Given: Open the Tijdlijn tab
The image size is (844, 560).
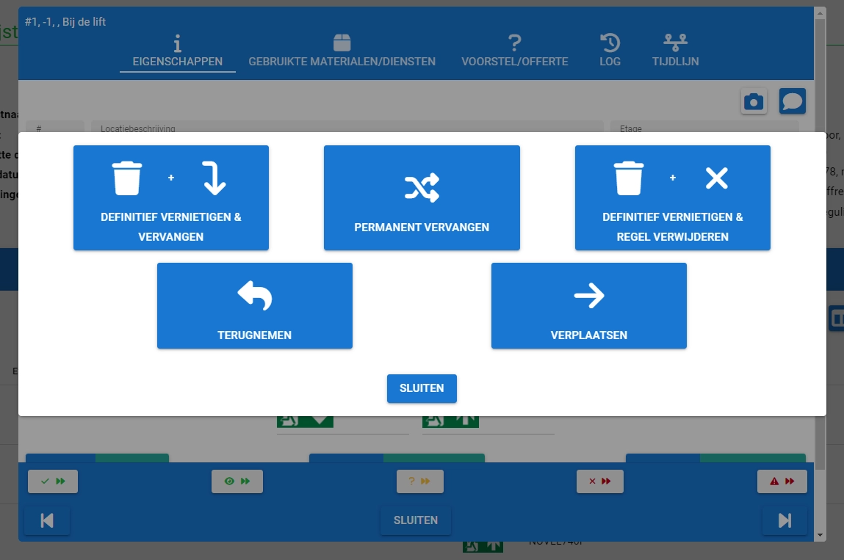Looking at the screenshot, I should point(675,52).
